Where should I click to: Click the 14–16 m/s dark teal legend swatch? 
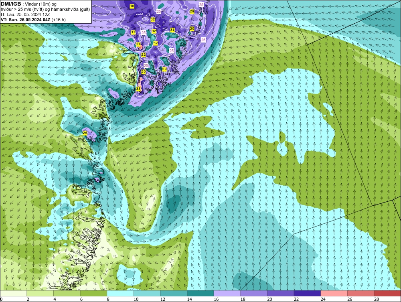click(200, 293)
